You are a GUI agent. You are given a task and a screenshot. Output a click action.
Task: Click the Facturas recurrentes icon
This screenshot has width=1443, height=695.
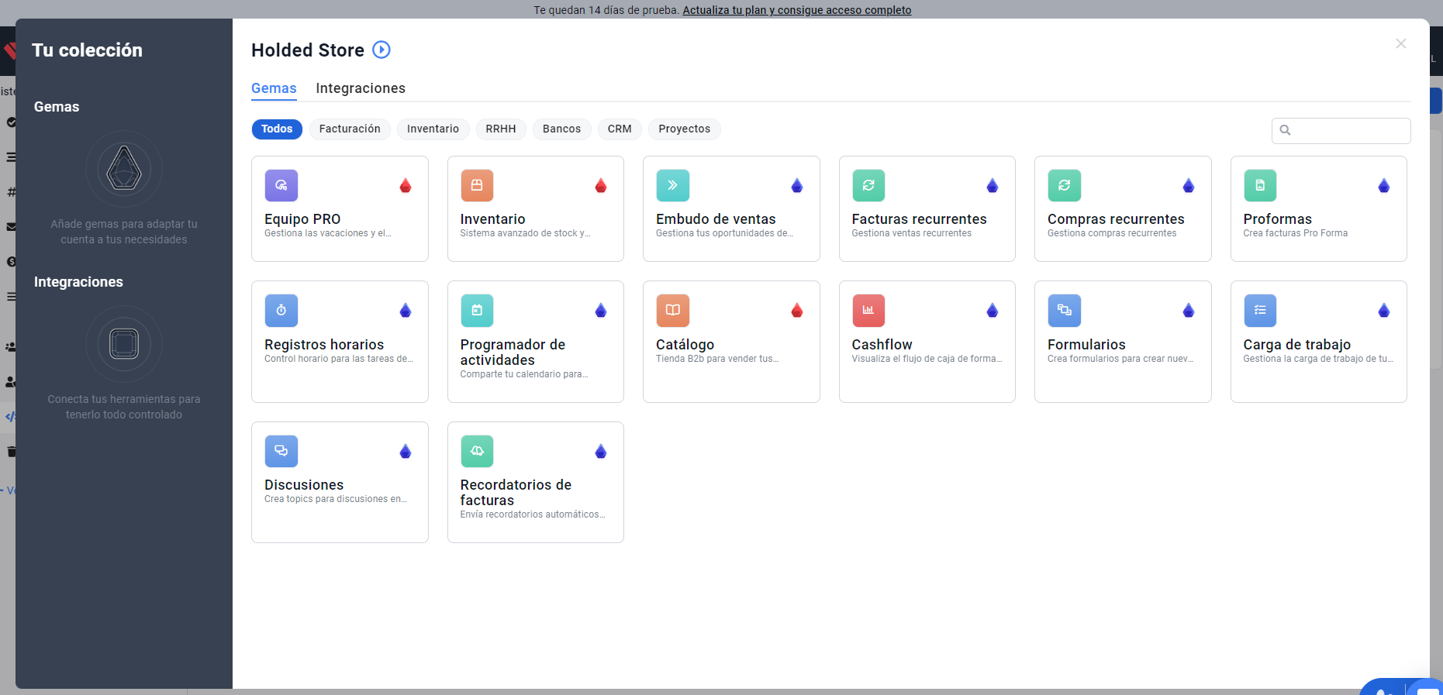[x=868, y=185]
